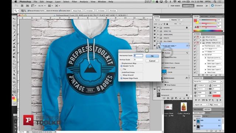Screen dimensions: 236x133
Task: Open Spotlight search in menu bar
Action: point(215,1)
